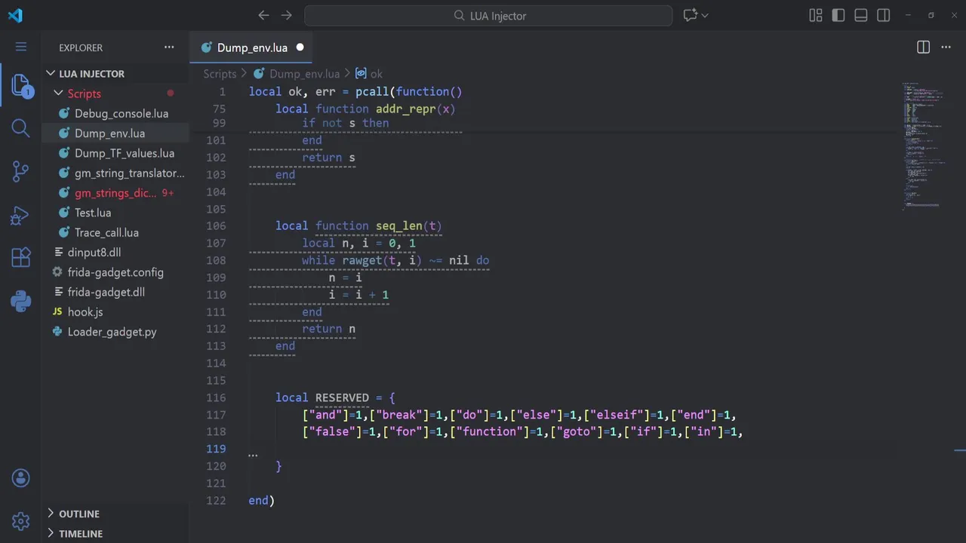Open the hamburger application menu

click(21, 47)
